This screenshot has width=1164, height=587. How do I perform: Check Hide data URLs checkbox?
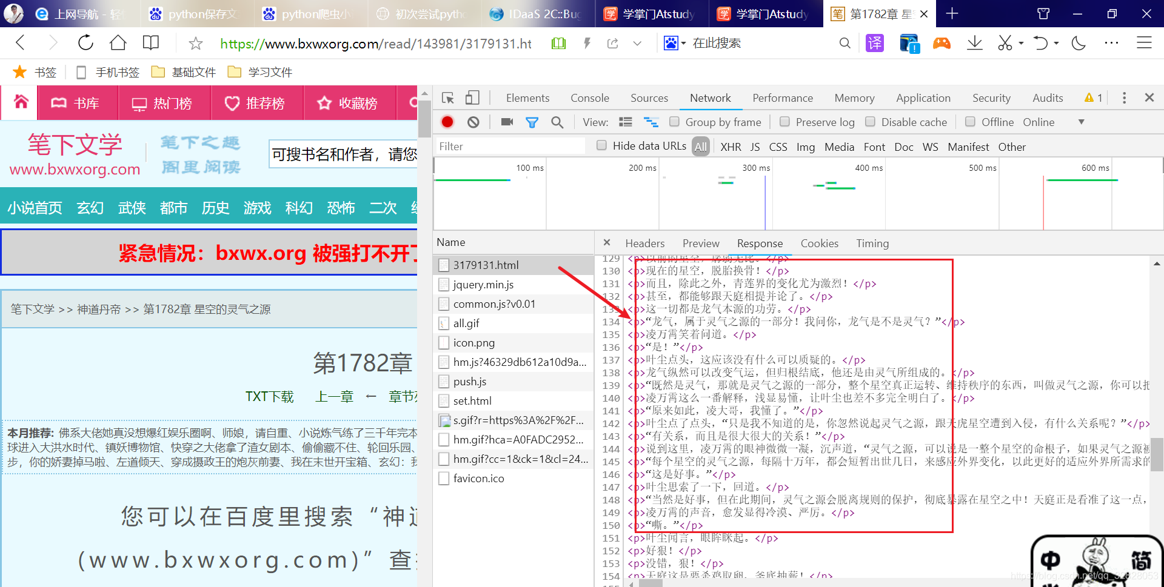coord(601,145)
